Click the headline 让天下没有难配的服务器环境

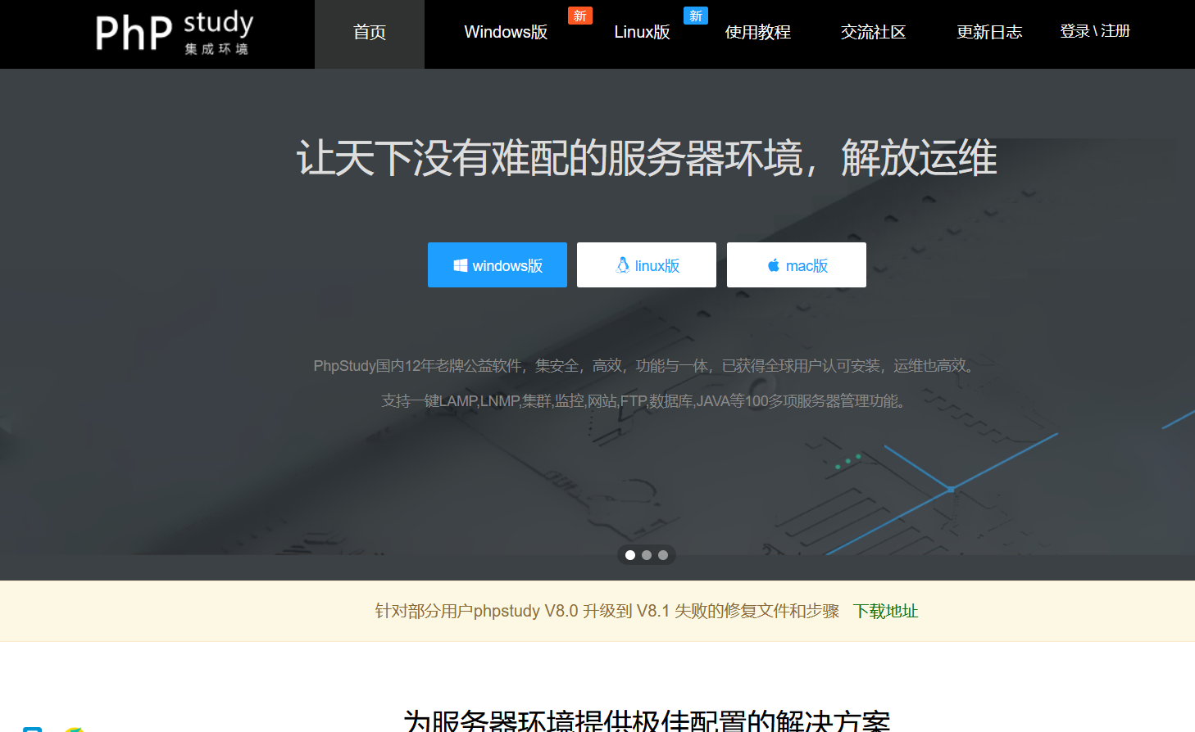[647, 157]
